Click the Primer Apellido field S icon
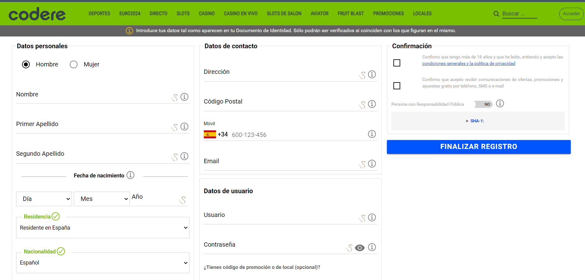This screenshot has width=585, height=280. [175, 127]
